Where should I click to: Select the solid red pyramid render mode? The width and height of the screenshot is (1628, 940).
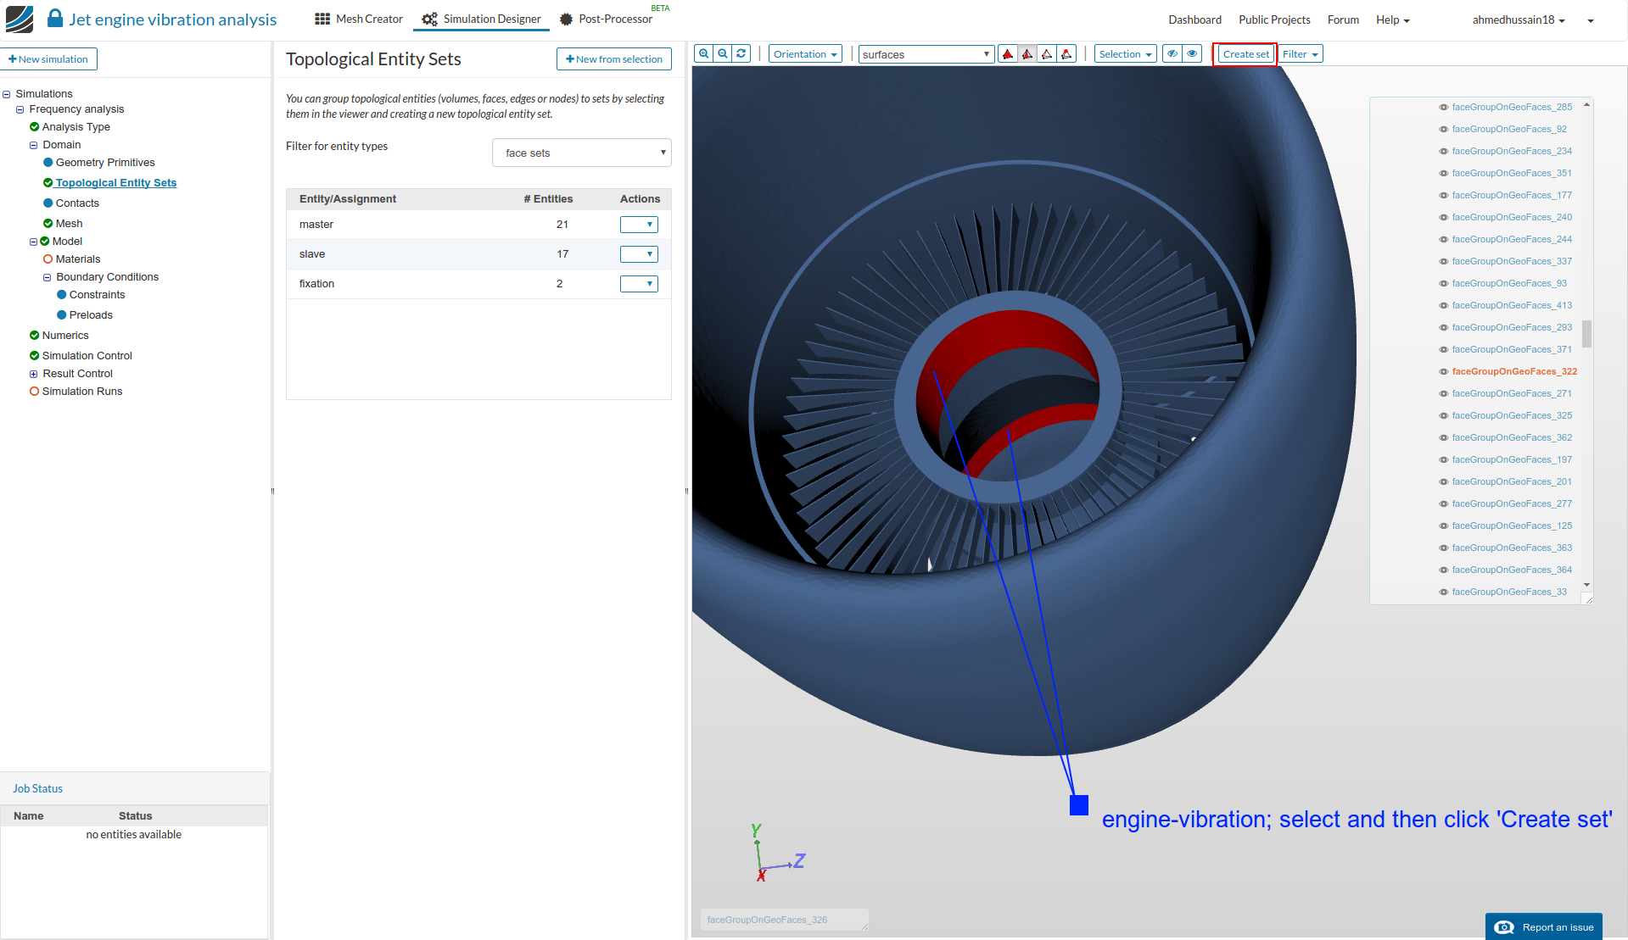1008,54
